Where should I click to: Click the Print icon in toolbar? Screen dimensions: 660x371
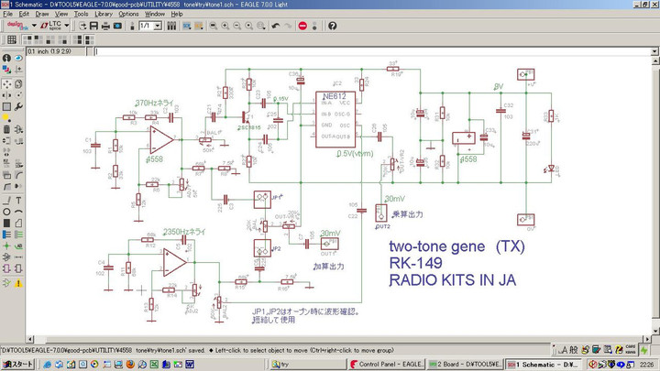[105, 26]
